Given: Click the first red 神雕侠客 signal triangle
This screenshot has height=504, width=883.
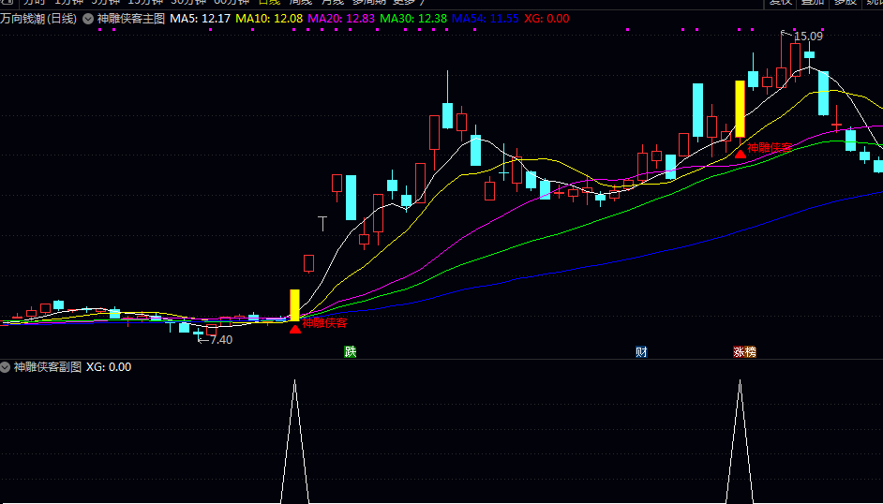Looking at the screenshot, I should coord(295,328).
